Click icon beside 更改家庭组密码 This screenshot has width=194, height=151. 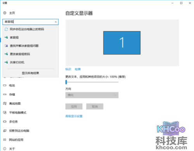[x=6, y=54]
